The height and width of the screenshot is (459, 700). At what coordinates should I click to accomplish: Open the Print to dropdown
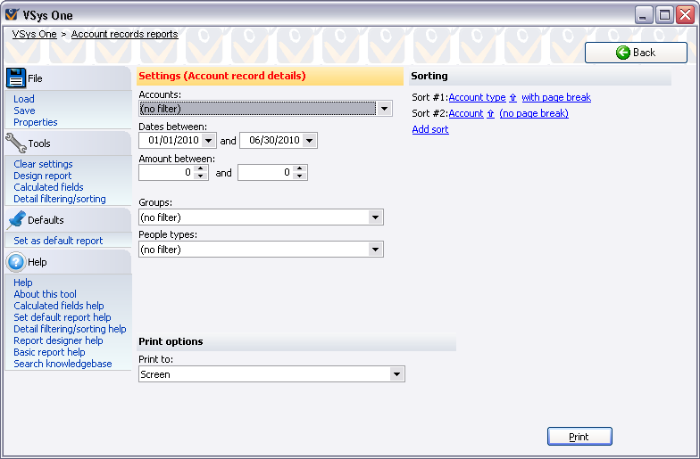tap(396, 374)
